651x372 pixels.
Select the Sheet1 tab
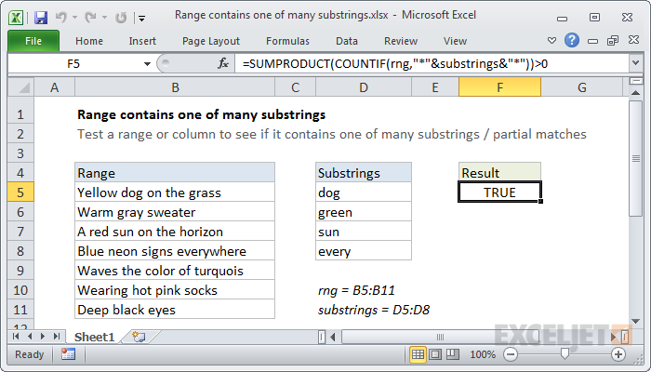pyautogui.click(x=94, y=337)
